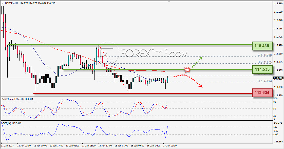Click the USDJPY,H1 symbol title

(x=11, y=3)
